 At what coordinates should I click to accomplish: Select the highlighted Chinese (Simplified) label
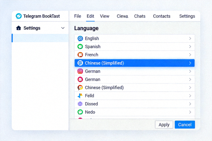point(104,63)
